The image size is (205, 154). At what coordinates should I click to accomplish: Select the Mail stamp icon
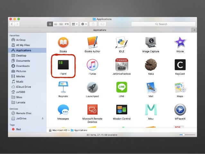(151, 87)
